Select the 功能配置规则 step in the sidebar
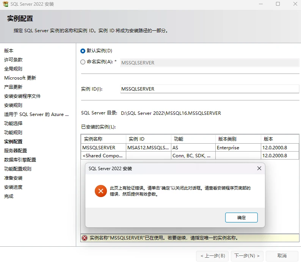 point(18,169)
